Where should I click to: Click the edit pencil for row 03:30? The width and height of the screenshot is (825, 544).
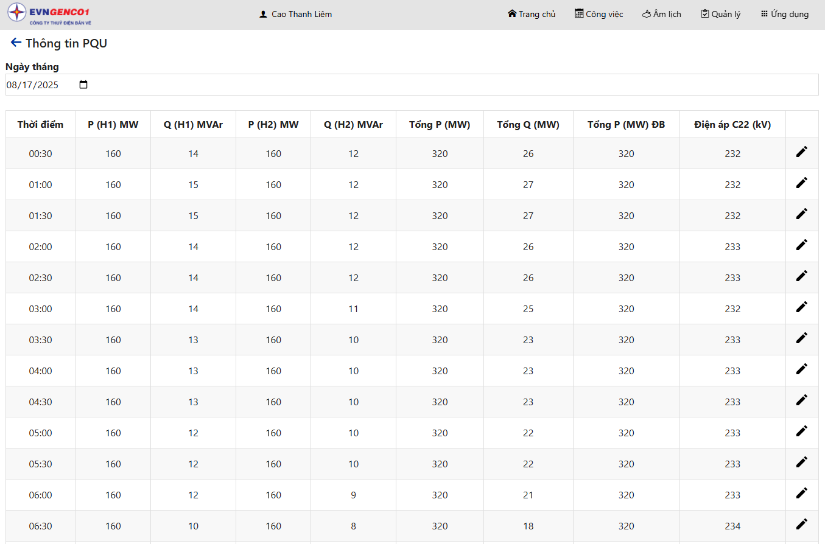pos(802,338)
